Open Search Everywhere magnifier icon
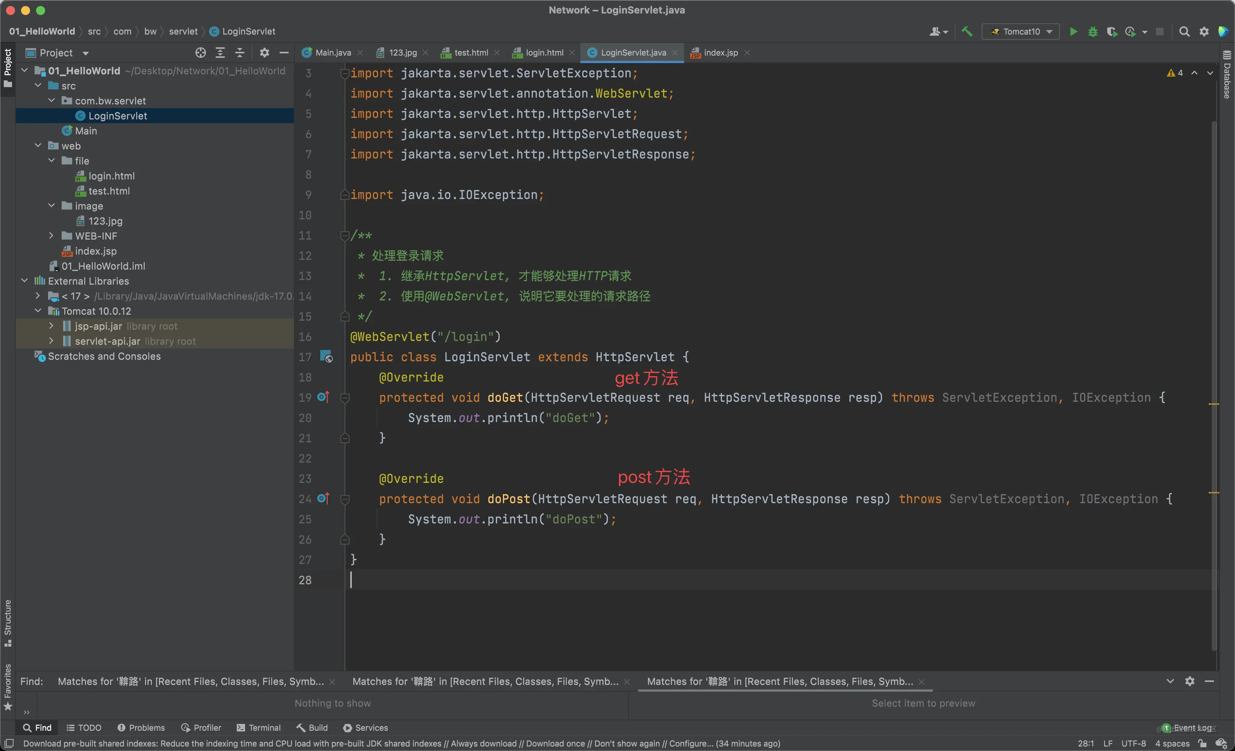 [1184, 32]
